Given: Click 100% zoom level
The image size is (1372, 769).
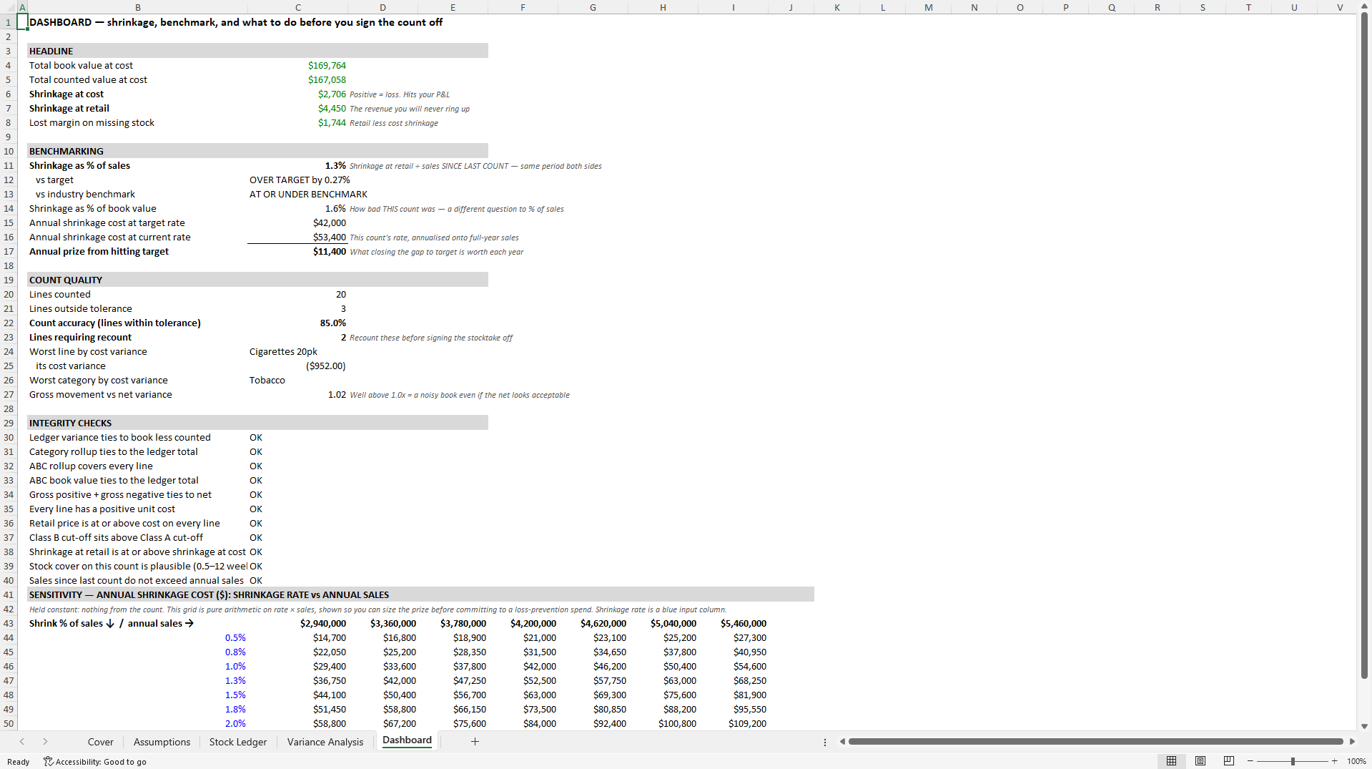Looking at the screenshot, I should click(1356, 761).
